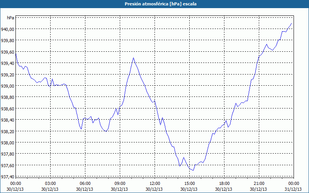
Task: Click the 938,80 pressure axis label
Action: (7, 98)
